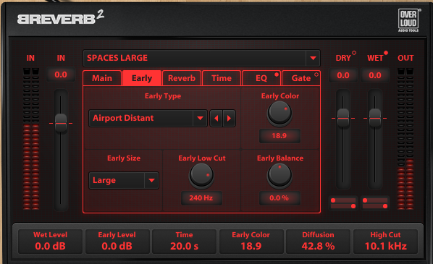The height and width of the screenshot is (264, 433).
Task: Toggle the EQ enable dot
Action: [x=277, y=74]
